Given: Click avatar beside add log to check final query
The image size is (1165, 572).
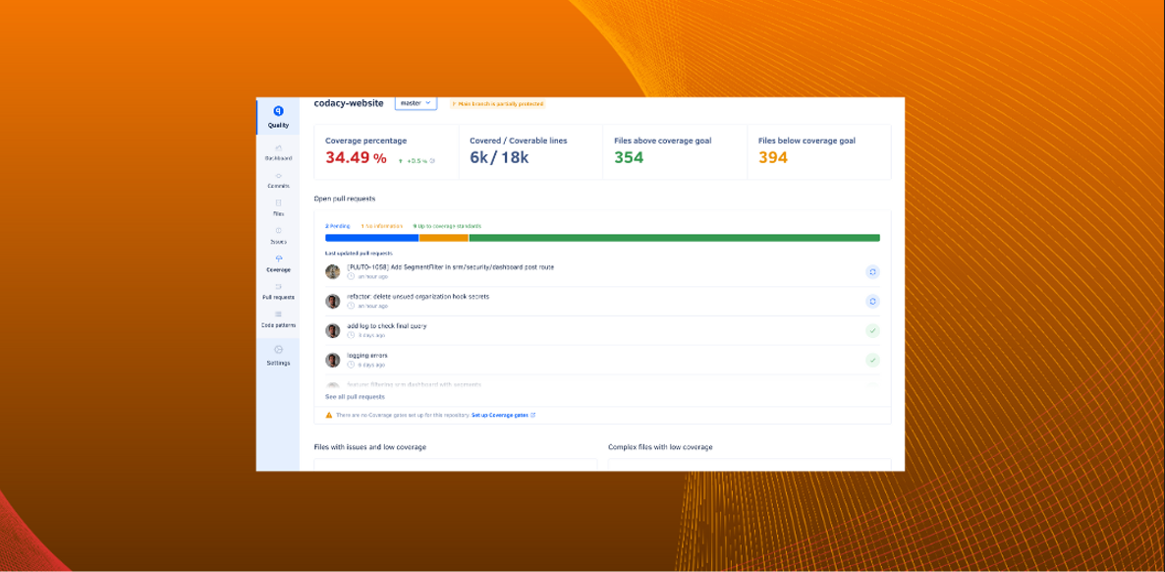Looking at the screenshot, I should [x=333, y=330].
